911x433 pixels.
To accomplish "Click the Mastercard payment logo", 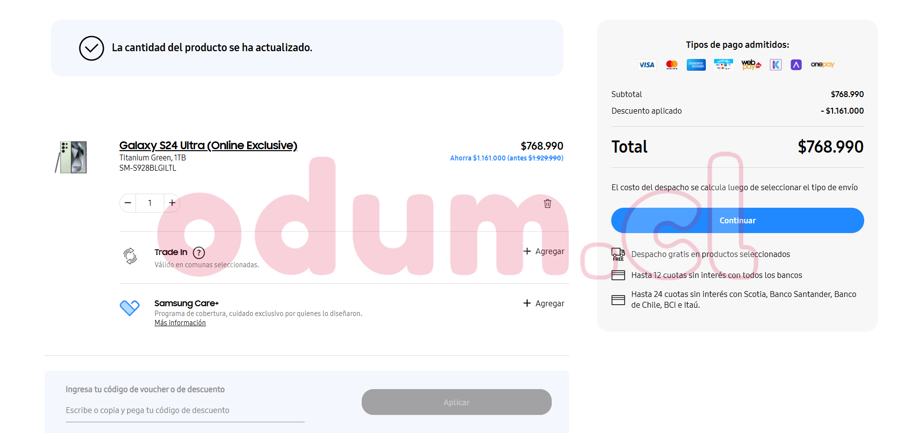I will pos(672,65).
